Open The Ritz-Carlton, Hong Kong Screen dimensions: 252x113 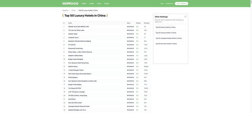point(77,95)
